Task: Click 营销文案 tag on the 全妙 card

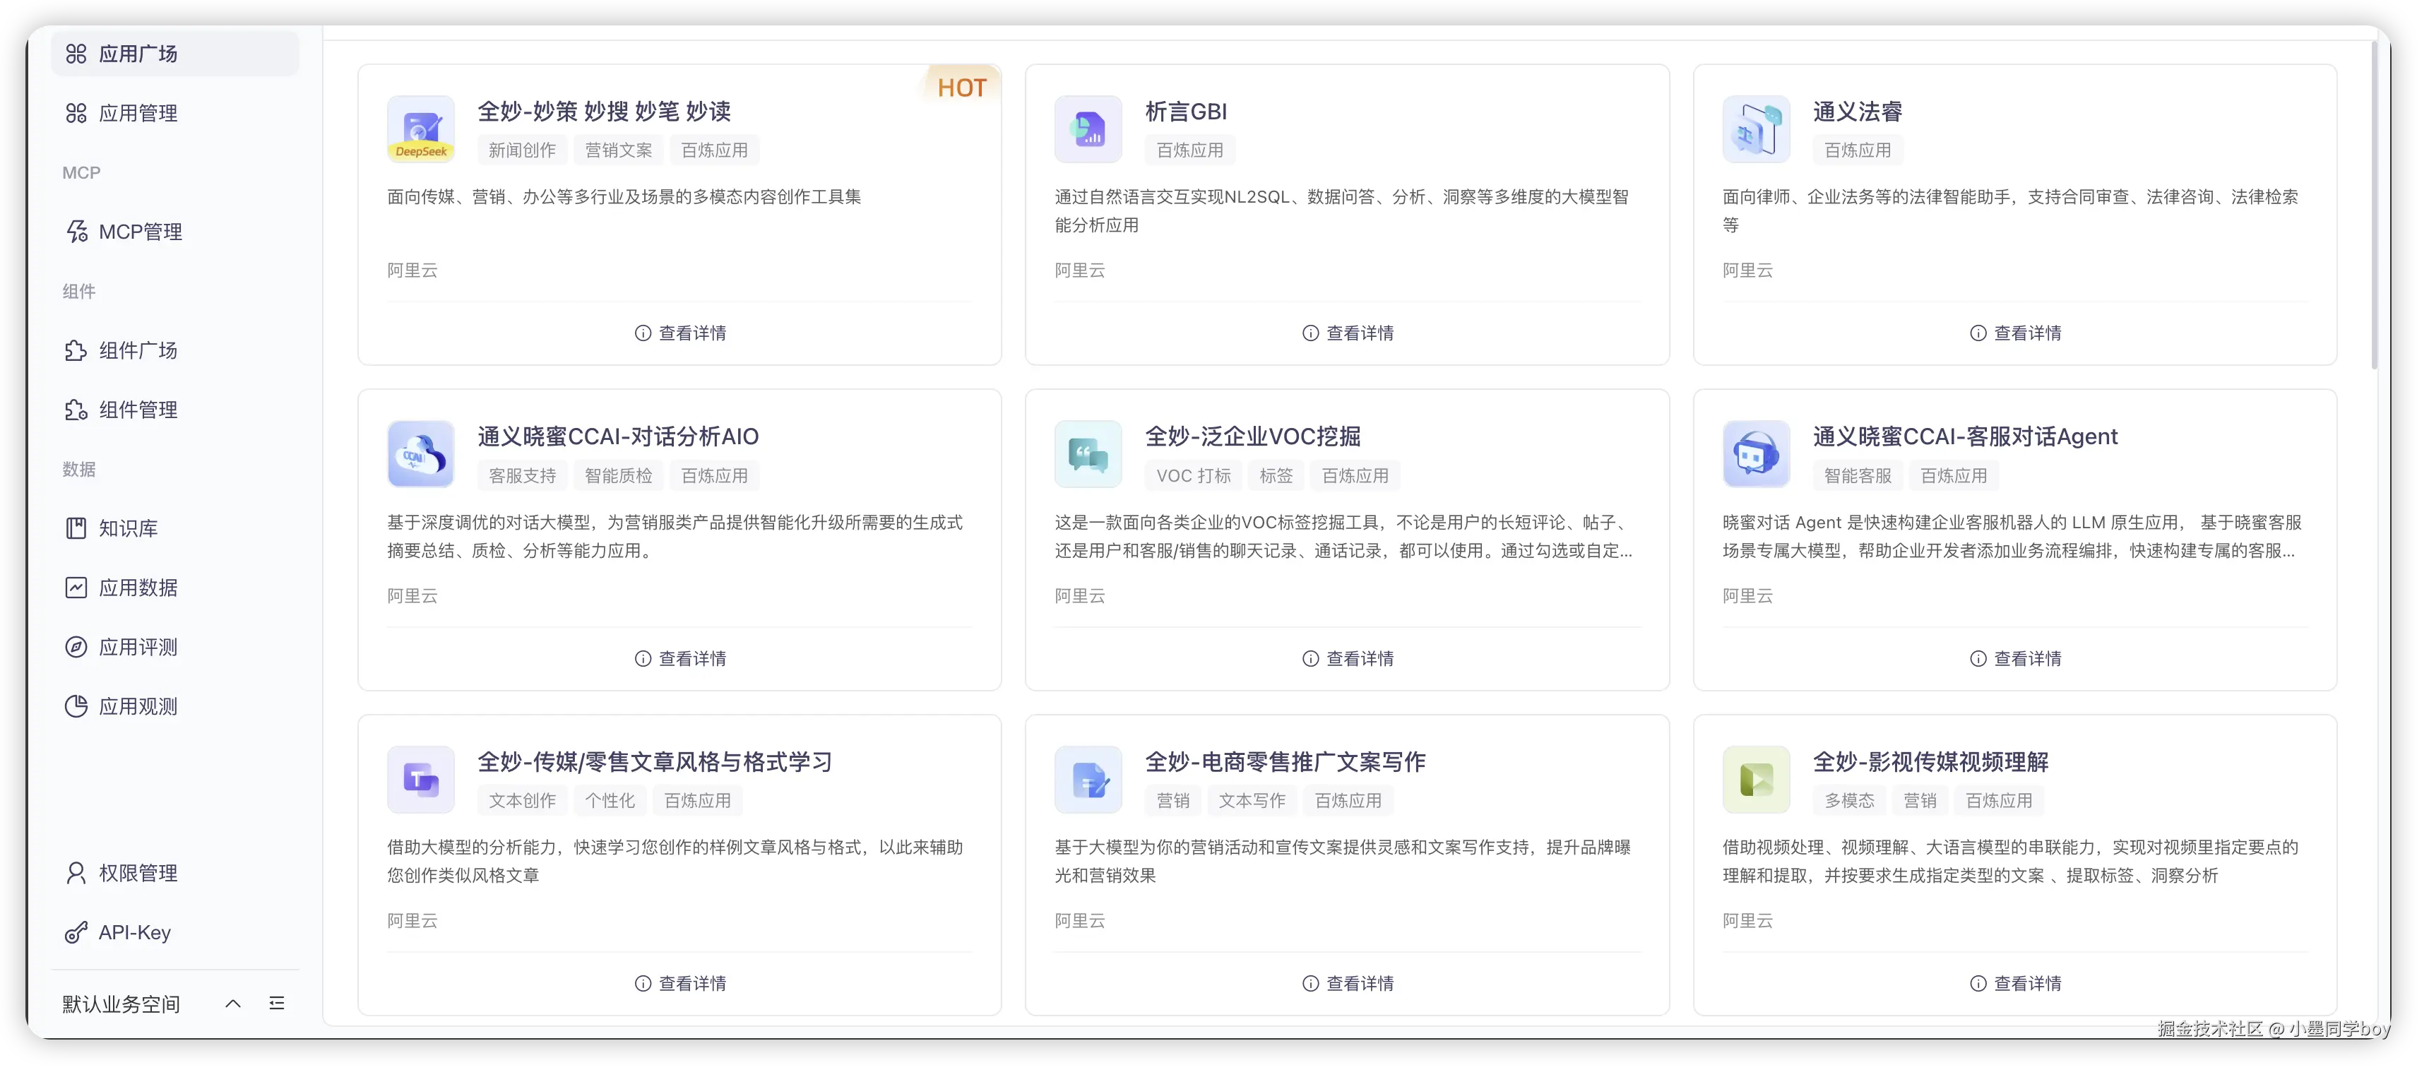Action: point(618,150)
